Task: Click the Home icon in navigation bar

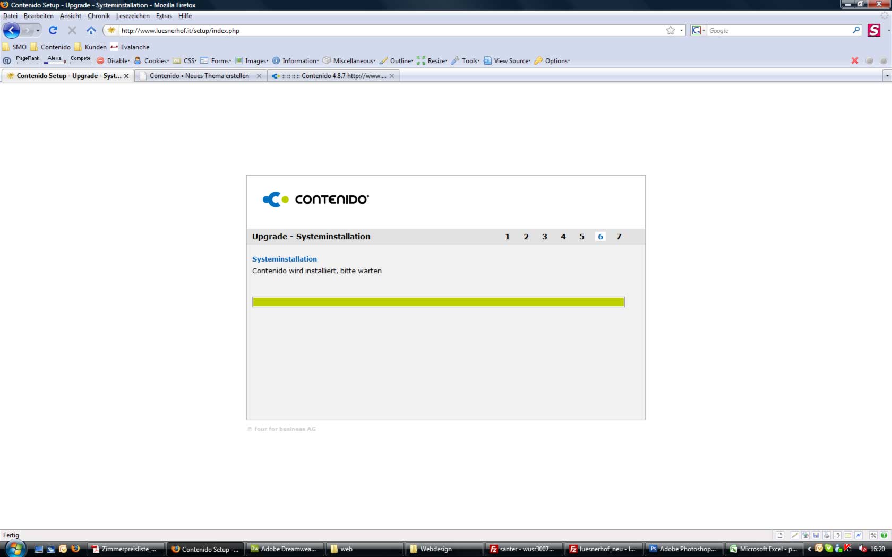Action: tap(91, 31)
